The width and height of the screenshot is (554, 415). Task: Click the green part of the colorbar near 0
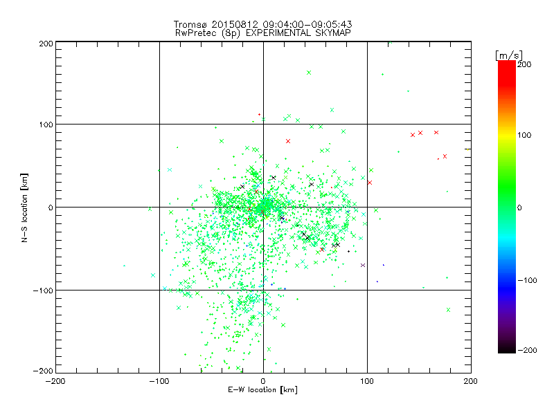[x=507, y=207]
